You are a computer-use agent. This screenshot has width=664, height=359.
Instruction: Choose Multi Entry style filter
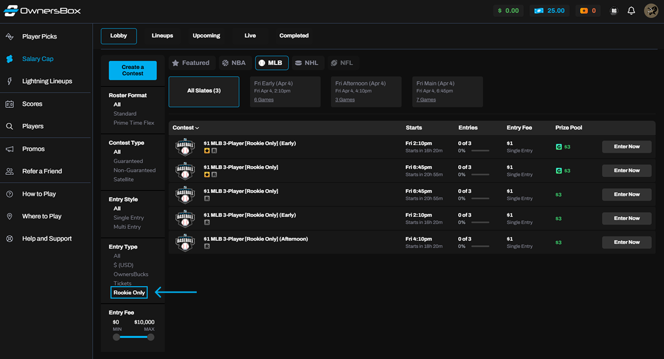tap(127, 227)
